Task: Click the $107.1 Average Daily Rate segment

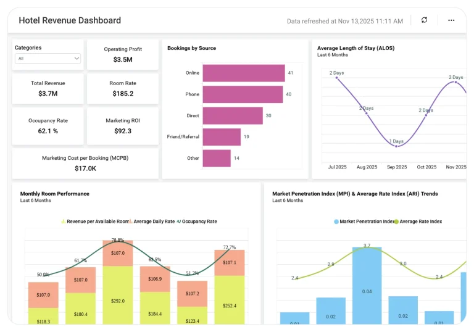Action: [x=230, y=263]
